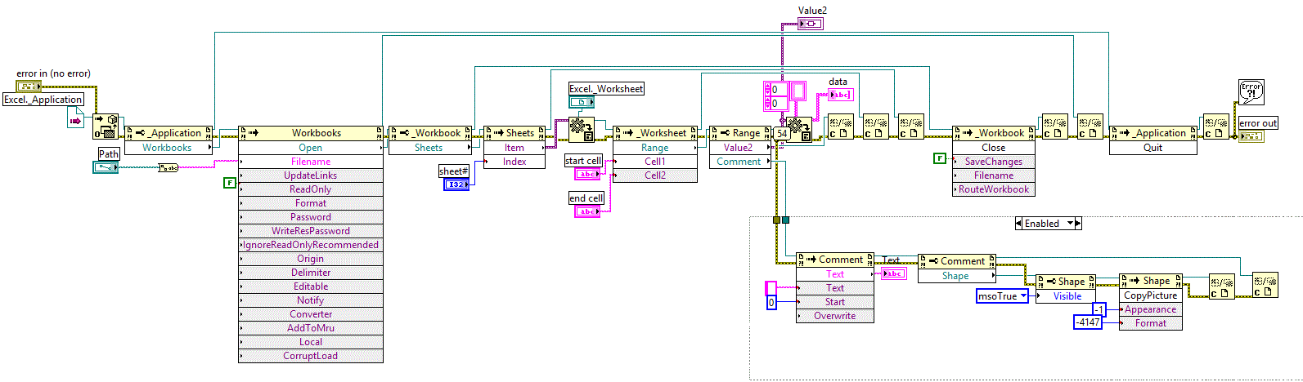Click the Visible property of Shape node

point(1066,296)
